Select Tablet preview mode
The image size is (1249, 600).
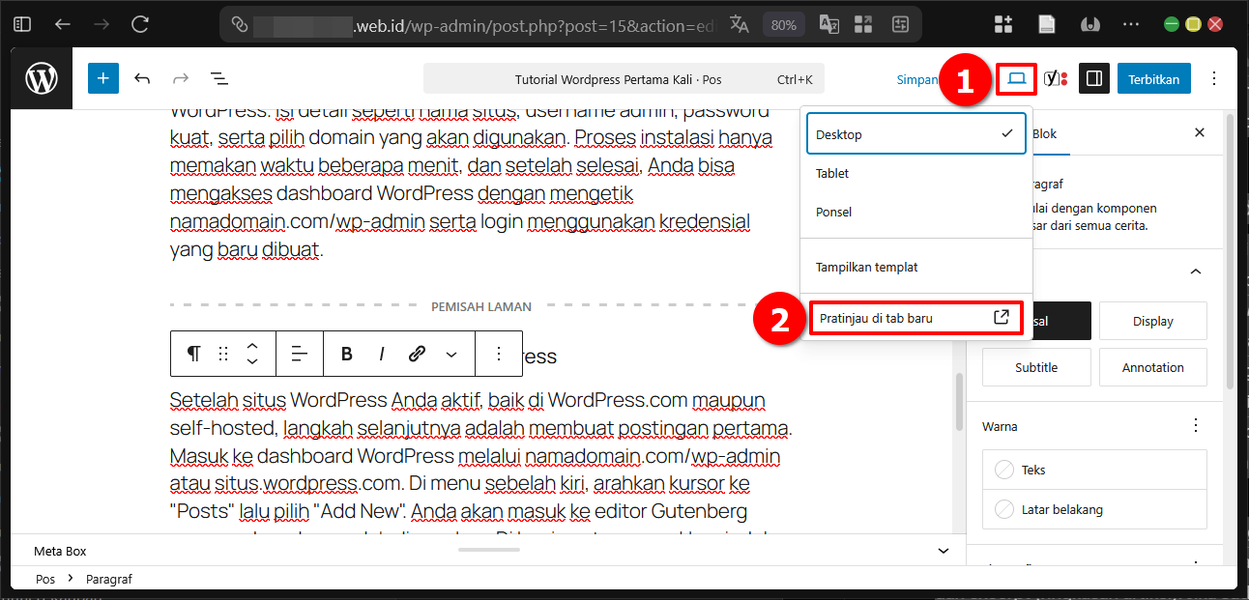(915, 173)
